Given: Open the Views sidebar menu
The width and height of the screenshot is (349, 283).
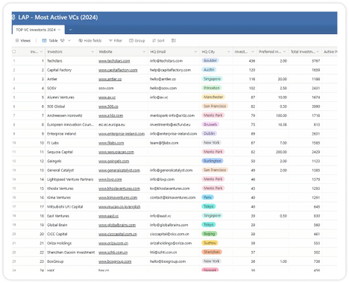Looking at the screenshot, I should (x=23, y=40).
